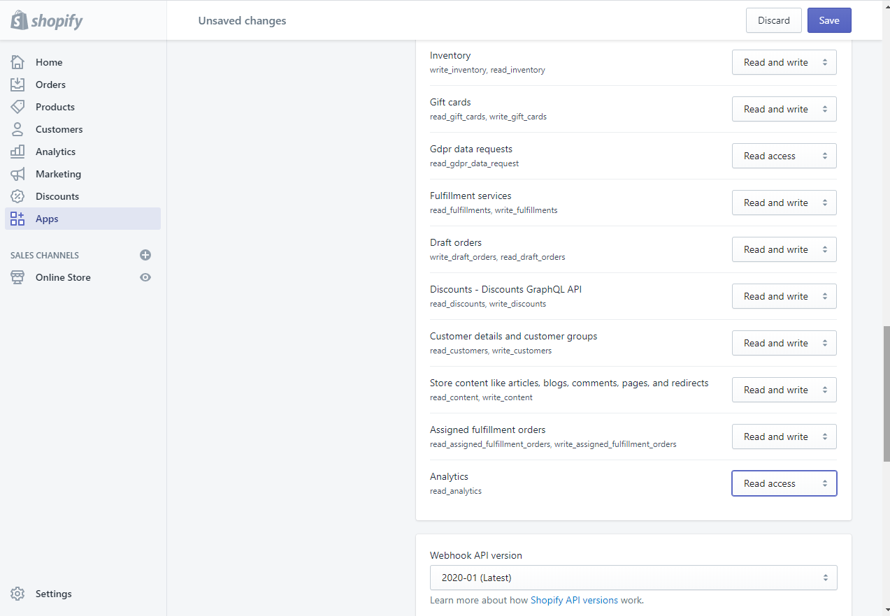Add a sales channel with plus icon
The image size is (890, 616).
coord(145,255)
